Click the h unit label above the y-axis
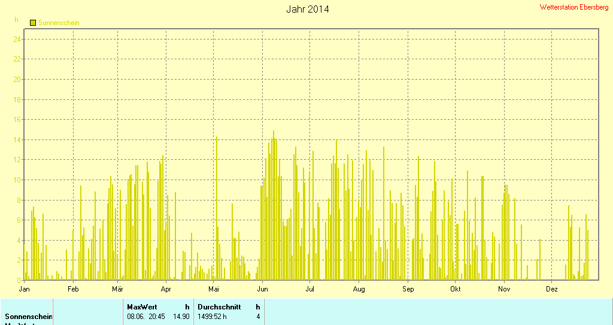 (17, 20)
